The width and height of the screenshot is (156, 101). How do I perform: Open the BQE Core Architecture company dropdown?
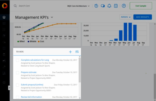pyautogui.click(x=79, y=6)
